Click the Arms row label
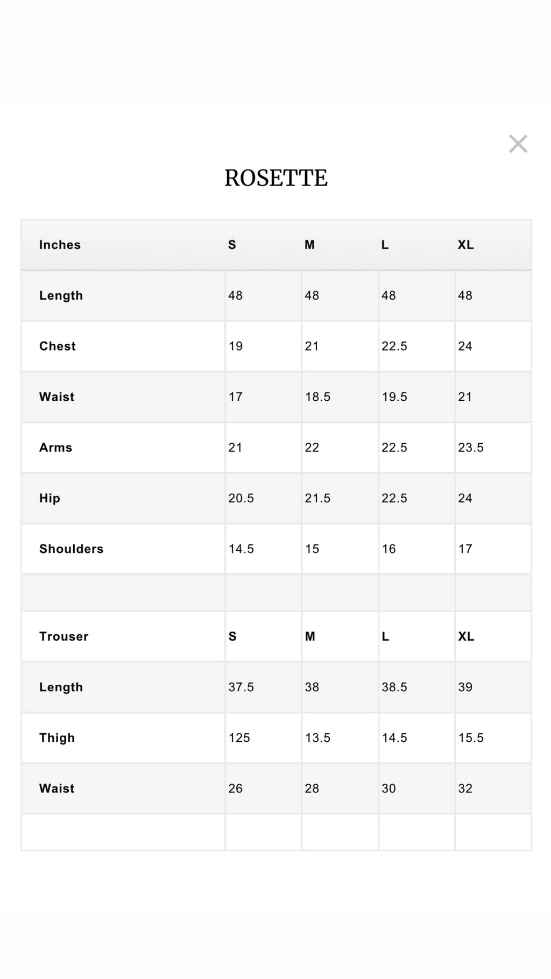This screenshot has height=979, width=551. 55,448
